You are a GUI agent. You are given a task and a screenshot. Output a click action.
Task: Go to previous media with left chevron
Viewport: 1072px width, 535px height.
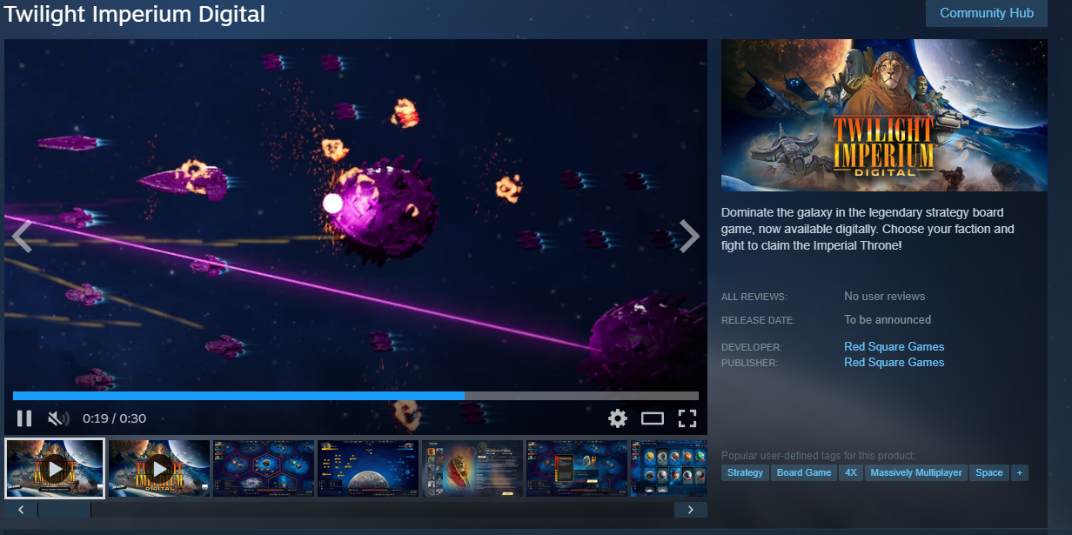pos(22,236)
